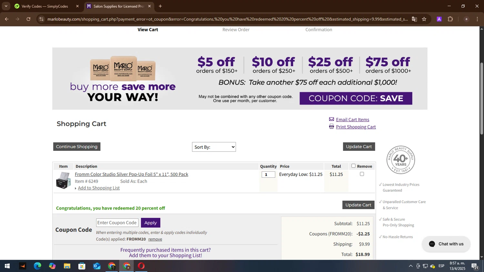View site information icon in address bar
The image size is (484, 272).
(x=41, y=19)
